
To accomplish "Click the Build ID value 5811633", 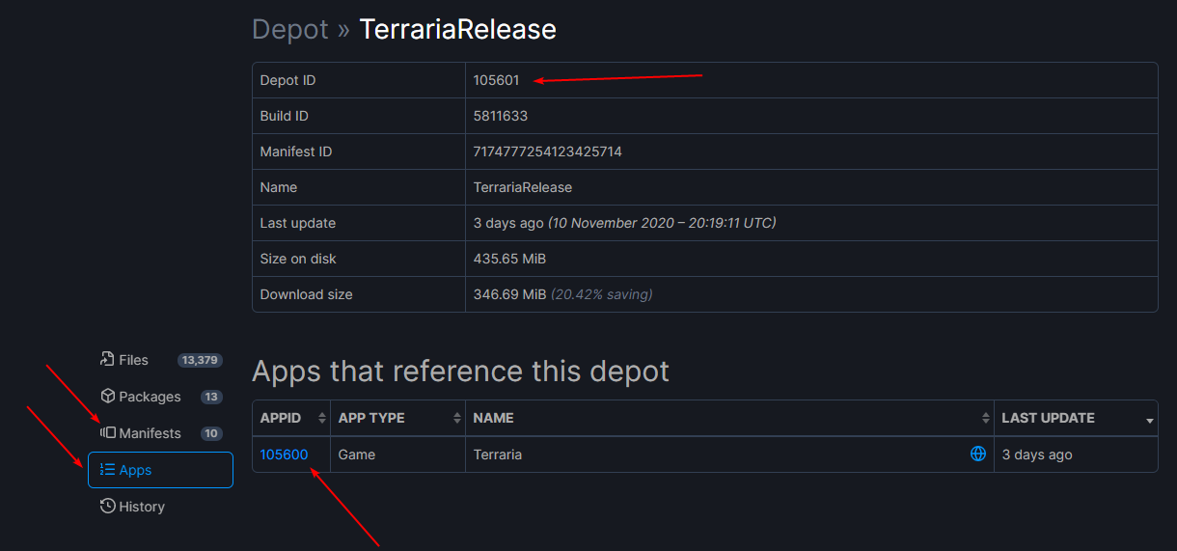I will pos(500,116).
